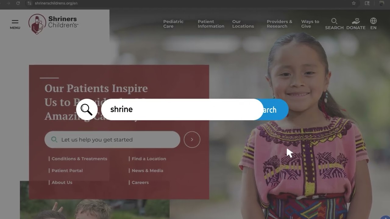The image size is (390, 219).
Task: Click the round arrow submit button
Action: 192,140
